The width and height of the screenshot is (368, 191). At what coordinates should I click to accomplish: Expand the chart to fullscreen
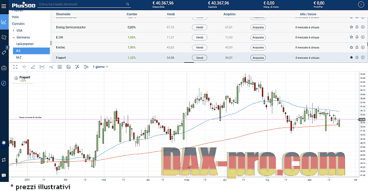(15, 67)
